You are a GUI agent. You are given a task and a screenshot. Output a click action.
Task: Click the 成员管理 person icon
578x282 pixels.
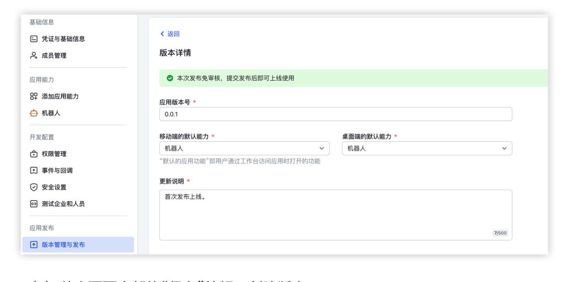(x=33, y=56)
